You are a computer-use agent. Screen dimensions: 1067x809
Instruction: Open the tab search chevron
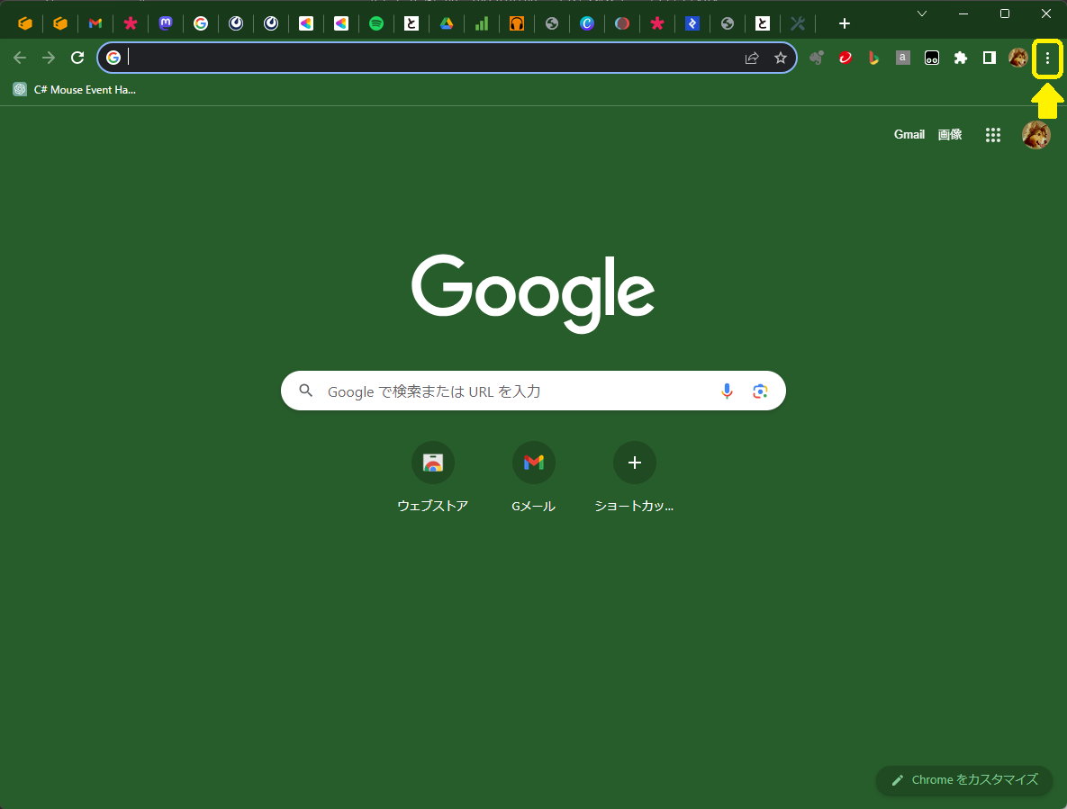click(x=920, y=14)
